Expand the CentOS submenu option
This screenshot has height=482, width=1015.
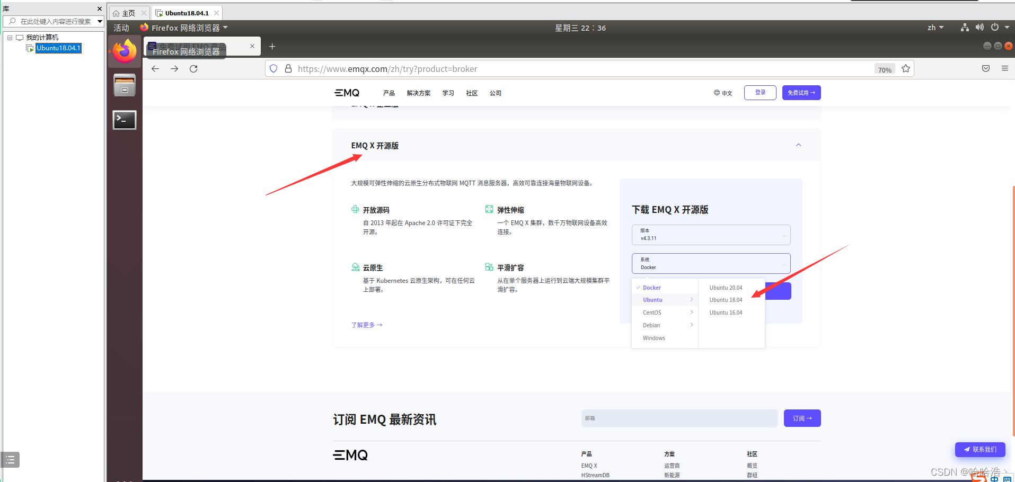pos(665,313)
